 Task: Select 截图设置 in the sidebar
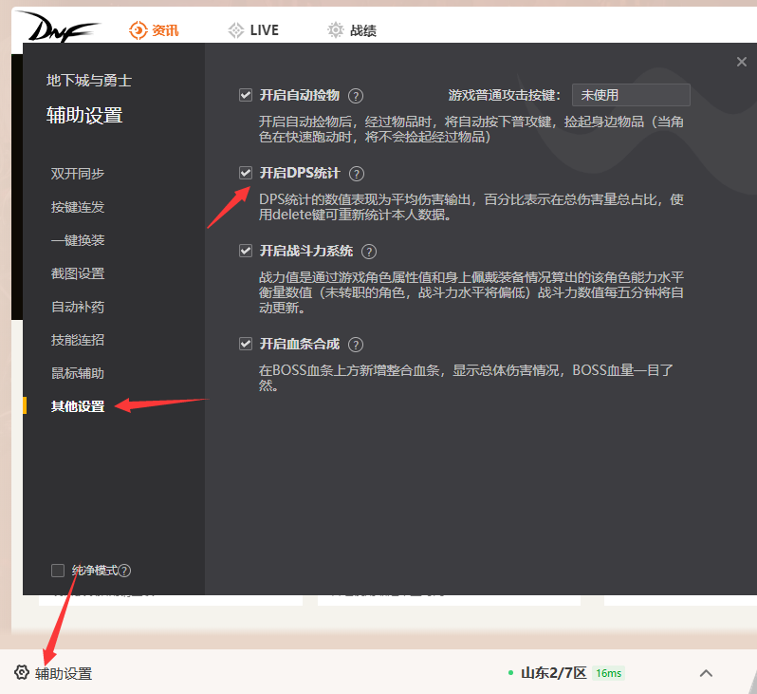(78, 273)
